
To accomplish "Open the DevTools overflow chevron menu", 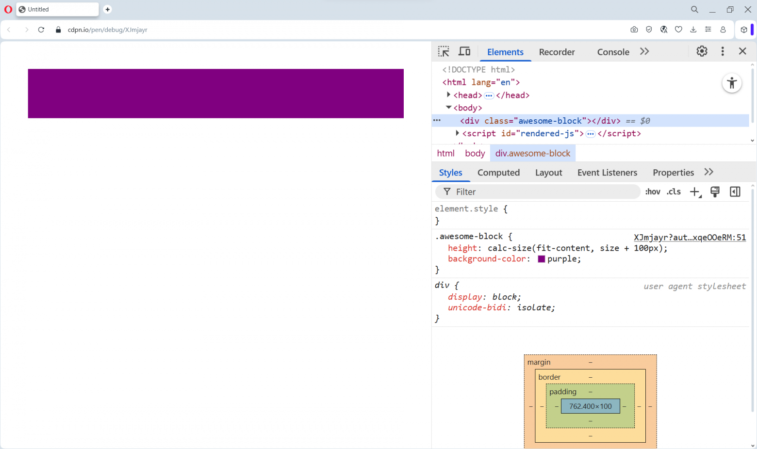I will pos(644,51).
